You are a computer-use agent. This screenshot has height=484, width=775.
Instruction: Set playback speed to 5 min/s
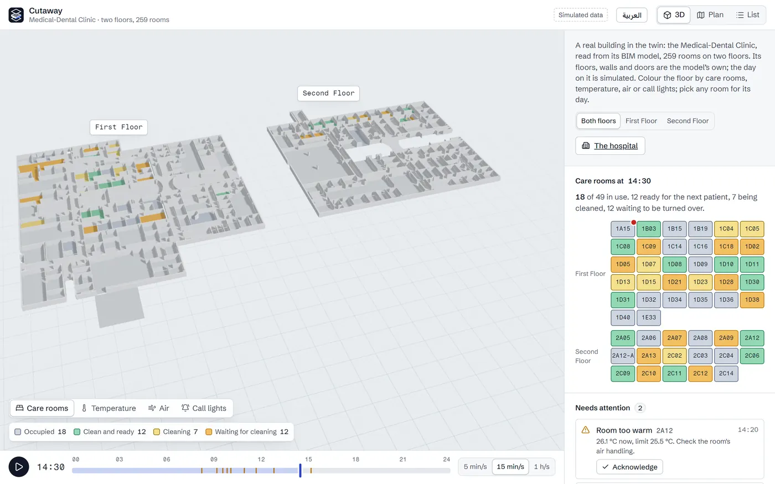click(x=476, y=467)
